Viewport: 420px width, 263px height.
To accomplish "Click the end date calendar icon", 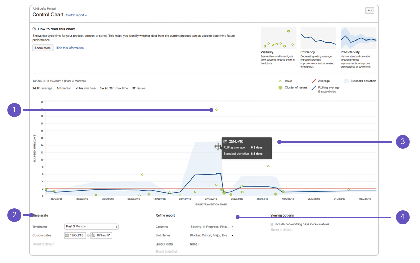I will pos(94,235).
